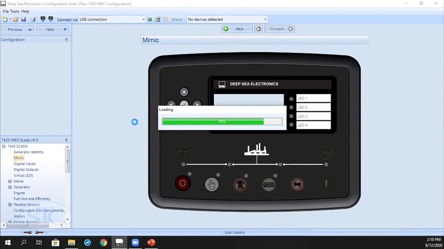Click the Alarm Mute horn button on the mimic

(297, 184)
